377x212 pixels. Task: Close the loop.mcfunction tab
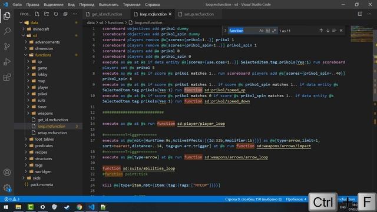pos(170,14)
